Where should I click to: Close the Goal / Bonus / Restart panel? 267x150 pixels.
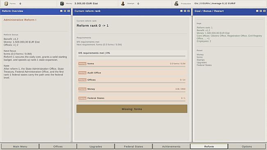[264, 11]
